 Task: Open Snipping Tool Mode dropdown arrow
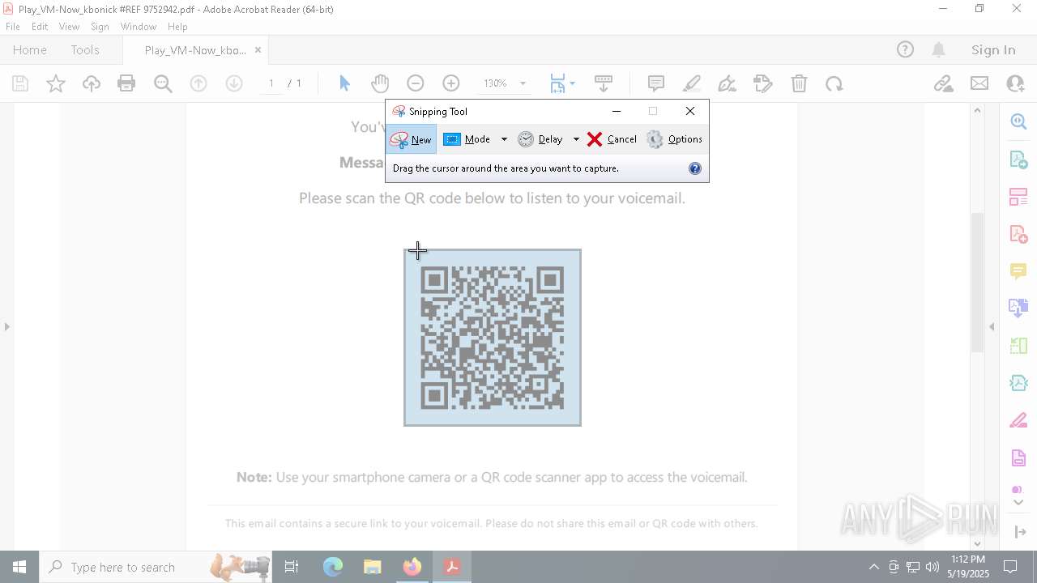[504, 139]
